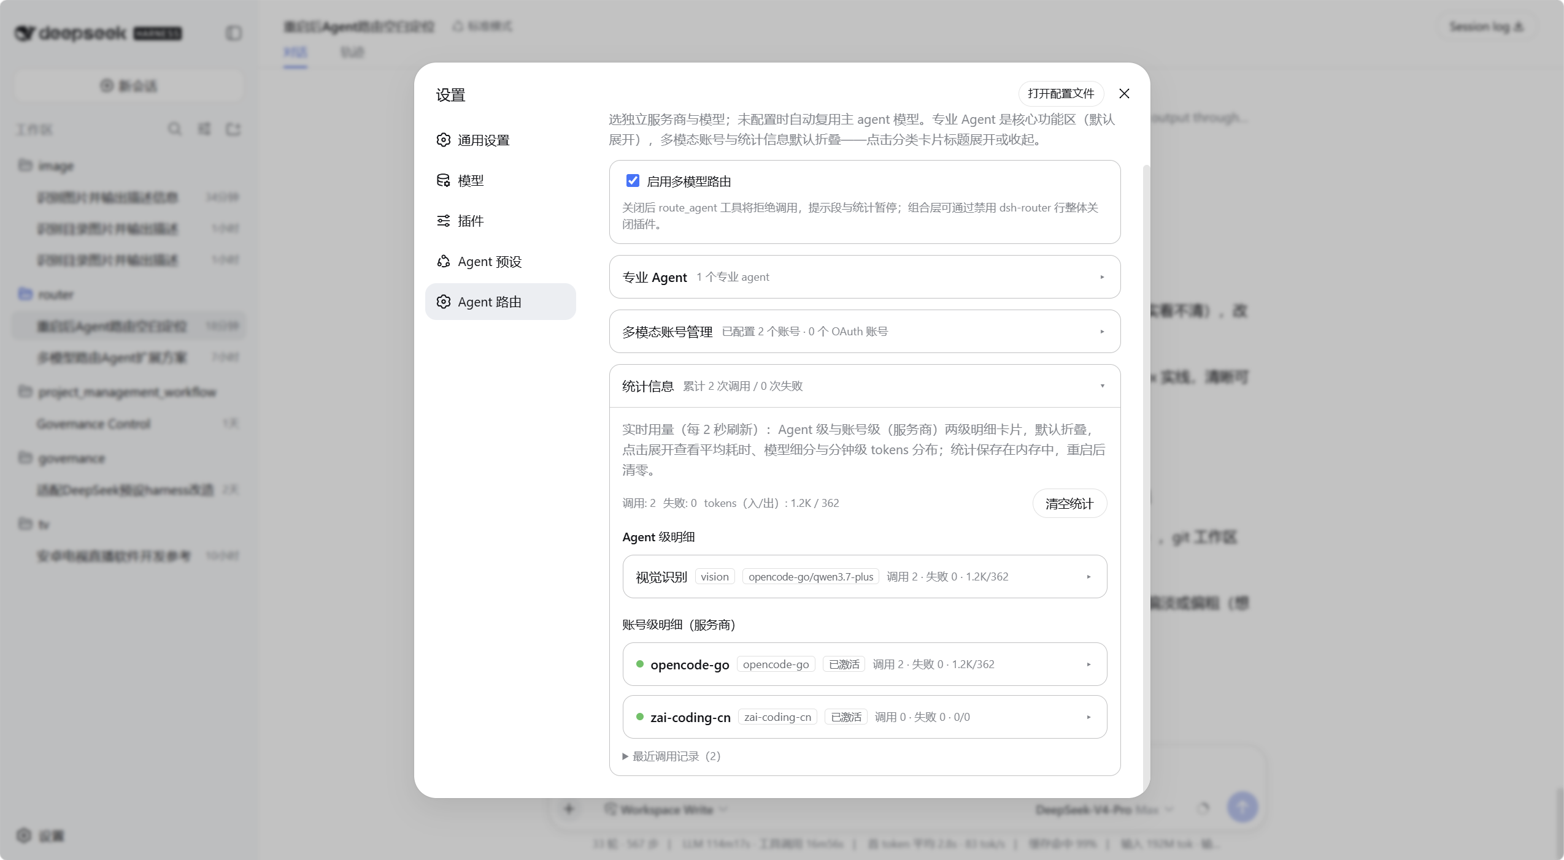Click the 已激活 badge on zai-coding-cn row

[846, 717]
